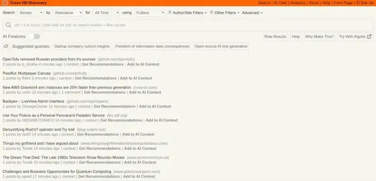The width and height of the screenshot is (376, 181).
Task: Click the external link icon on Try With Algolia
Action: tap(369, 37)
